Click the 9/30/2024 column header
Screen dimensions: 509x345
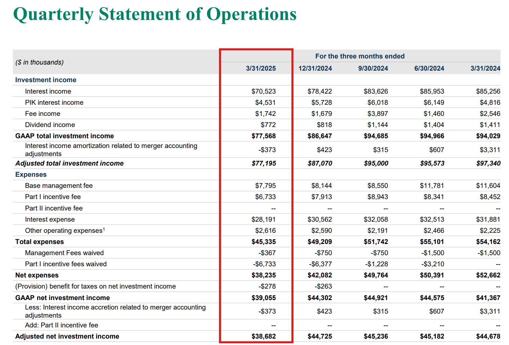372,68
